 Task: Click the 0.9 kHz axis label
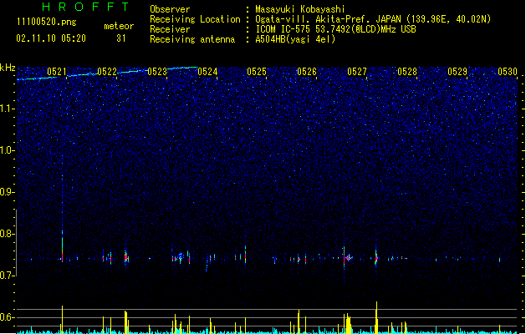[x=7, y=192]
